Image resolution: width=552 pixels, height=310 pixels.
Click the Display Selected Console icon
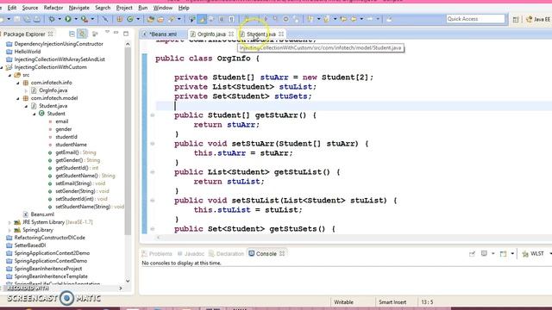pyautogui.click(x=484, y=254)
